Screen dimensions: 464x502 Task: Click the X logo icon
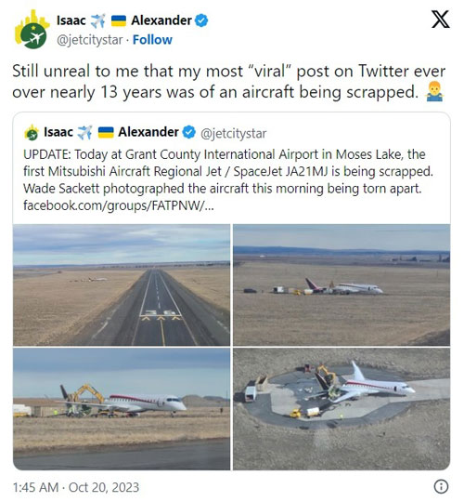coord(441,20)
